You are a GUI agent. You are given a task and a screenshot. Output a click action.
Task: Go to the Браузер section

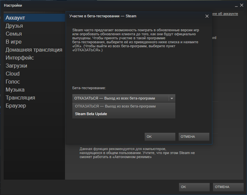(34, 106)
